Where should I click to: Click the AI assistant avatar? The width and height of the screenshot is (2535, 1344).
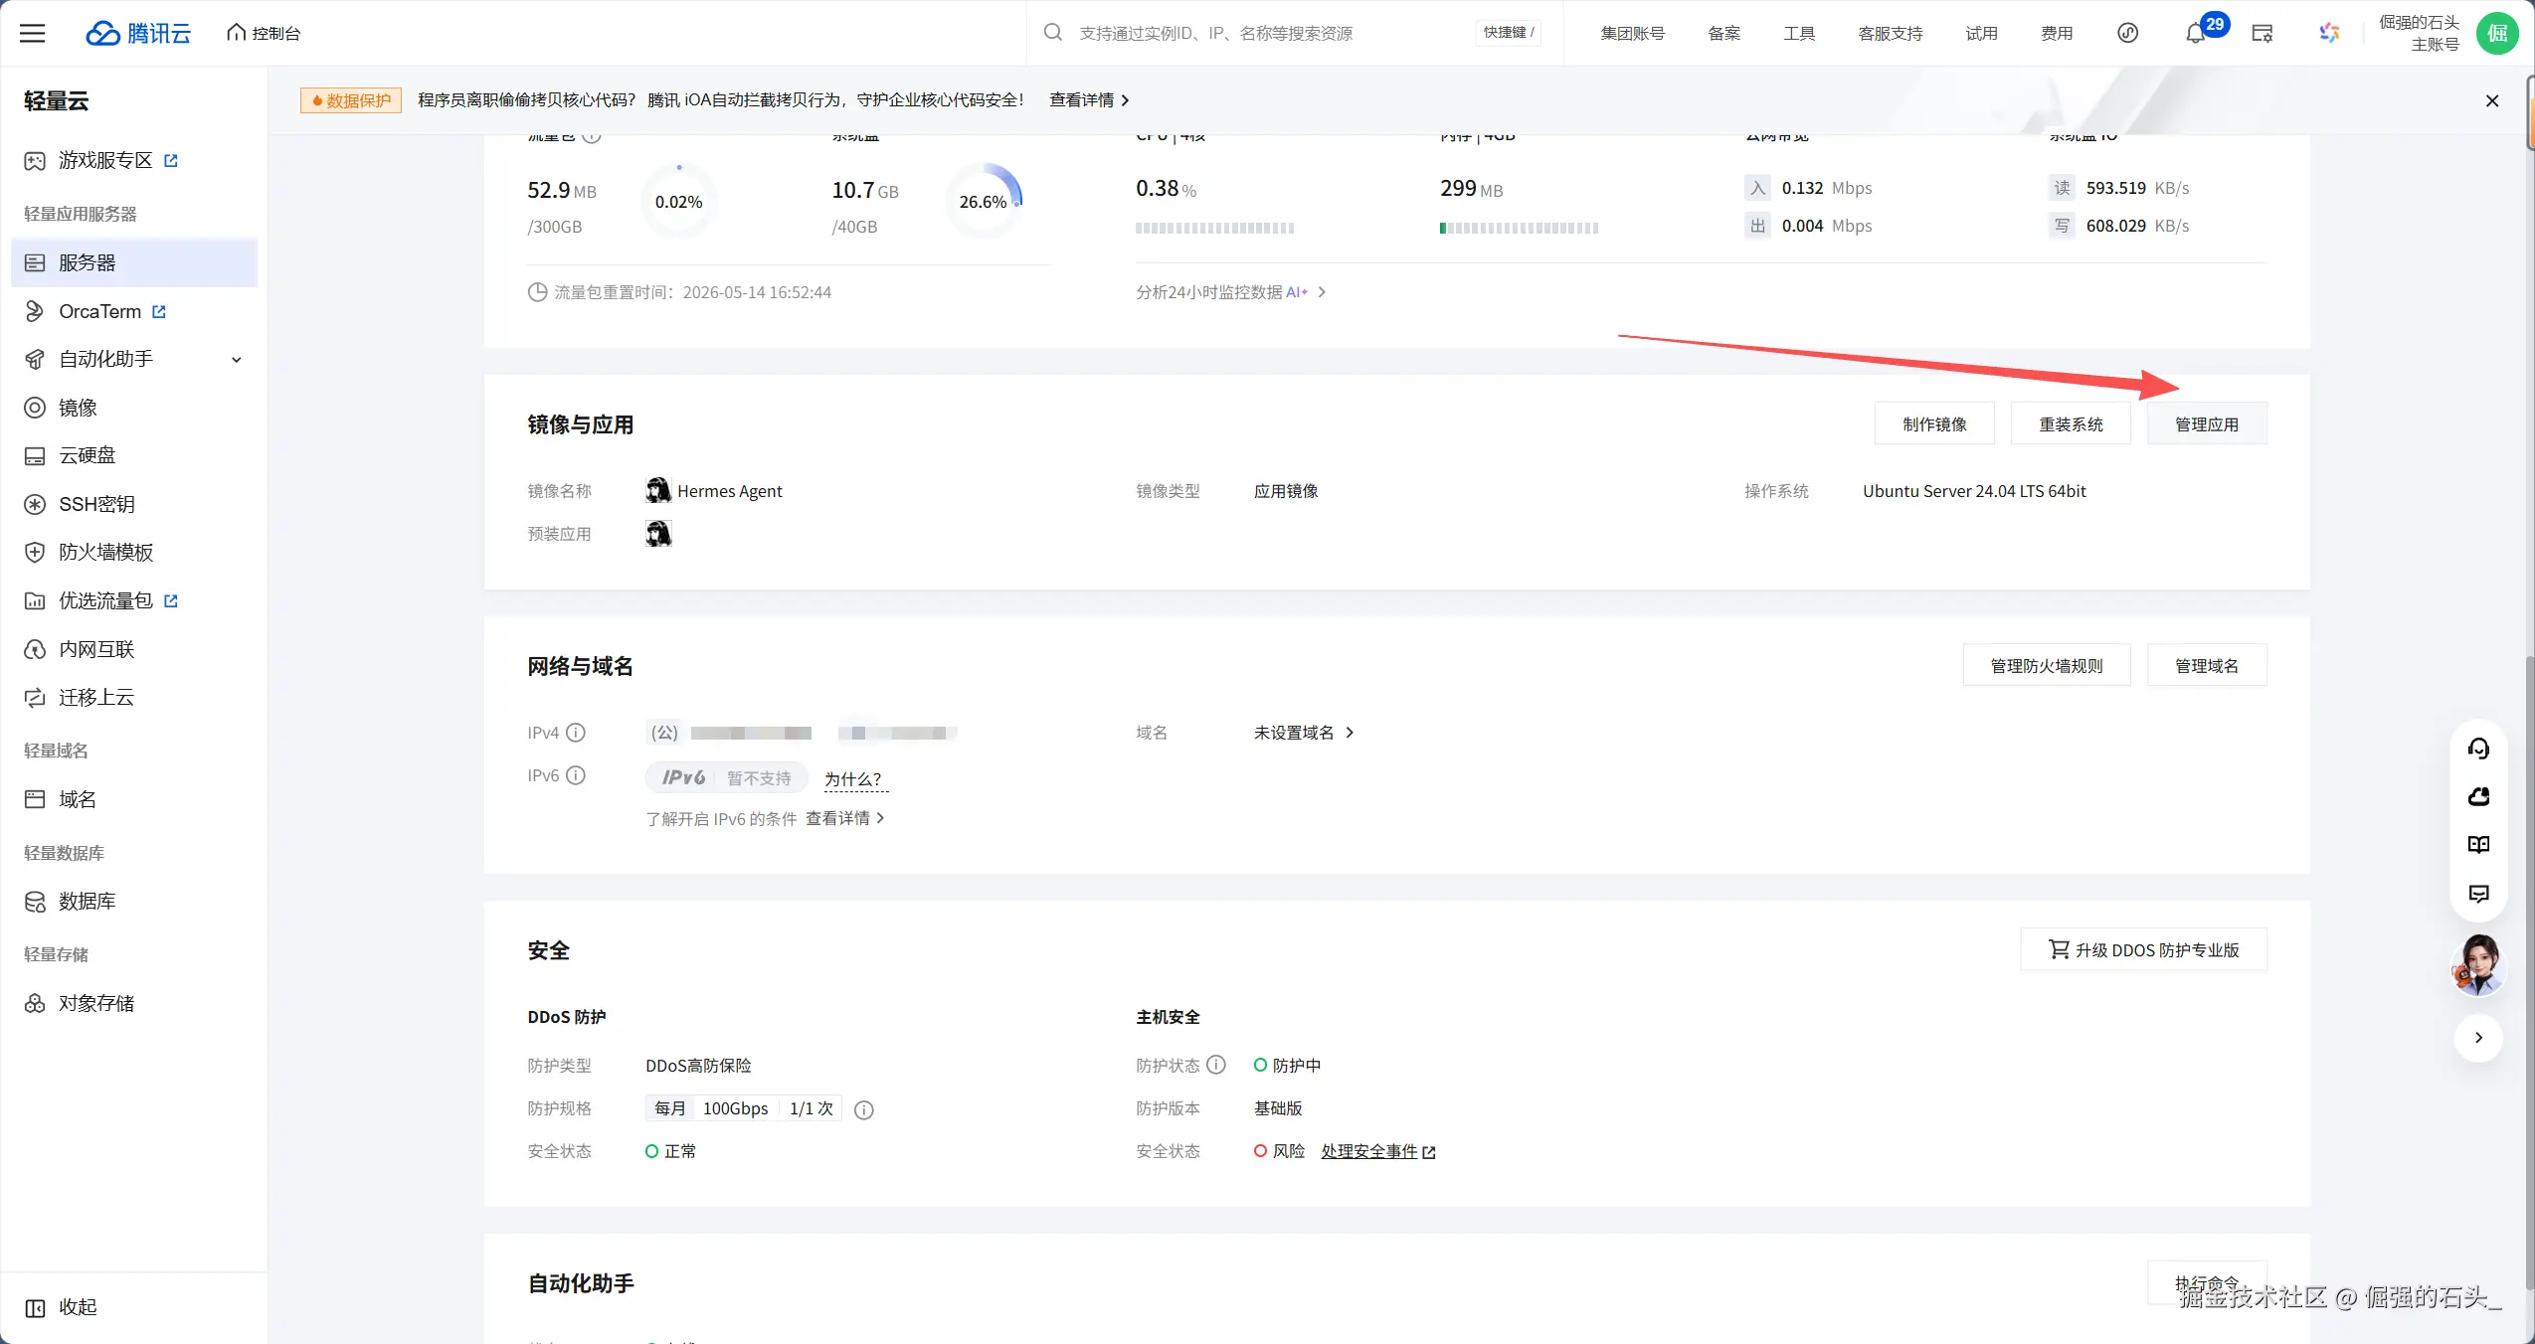[2477, 965]
